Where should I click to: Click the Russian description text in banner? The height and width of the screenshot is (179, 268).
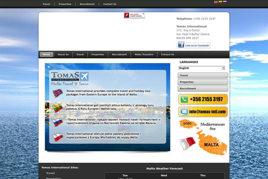click(113, 121)
